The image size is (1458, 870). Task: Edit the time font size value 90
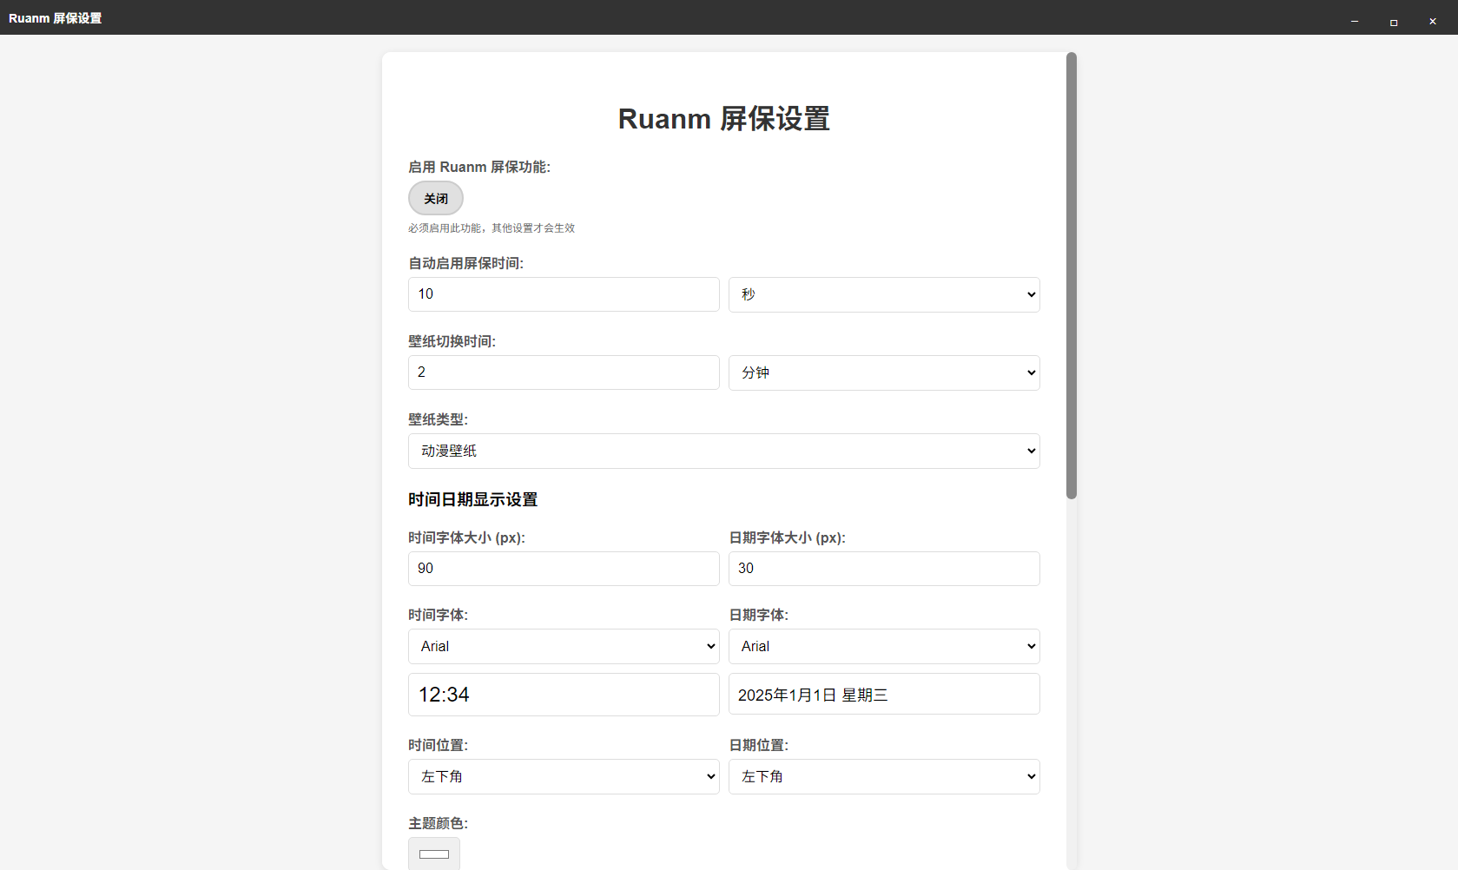[563, 569]
